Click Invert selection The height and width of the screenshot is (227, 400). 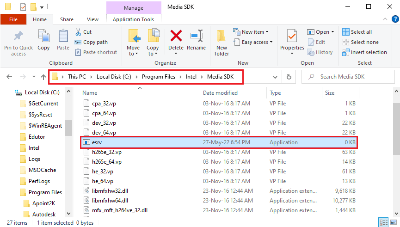pos(364,52)
